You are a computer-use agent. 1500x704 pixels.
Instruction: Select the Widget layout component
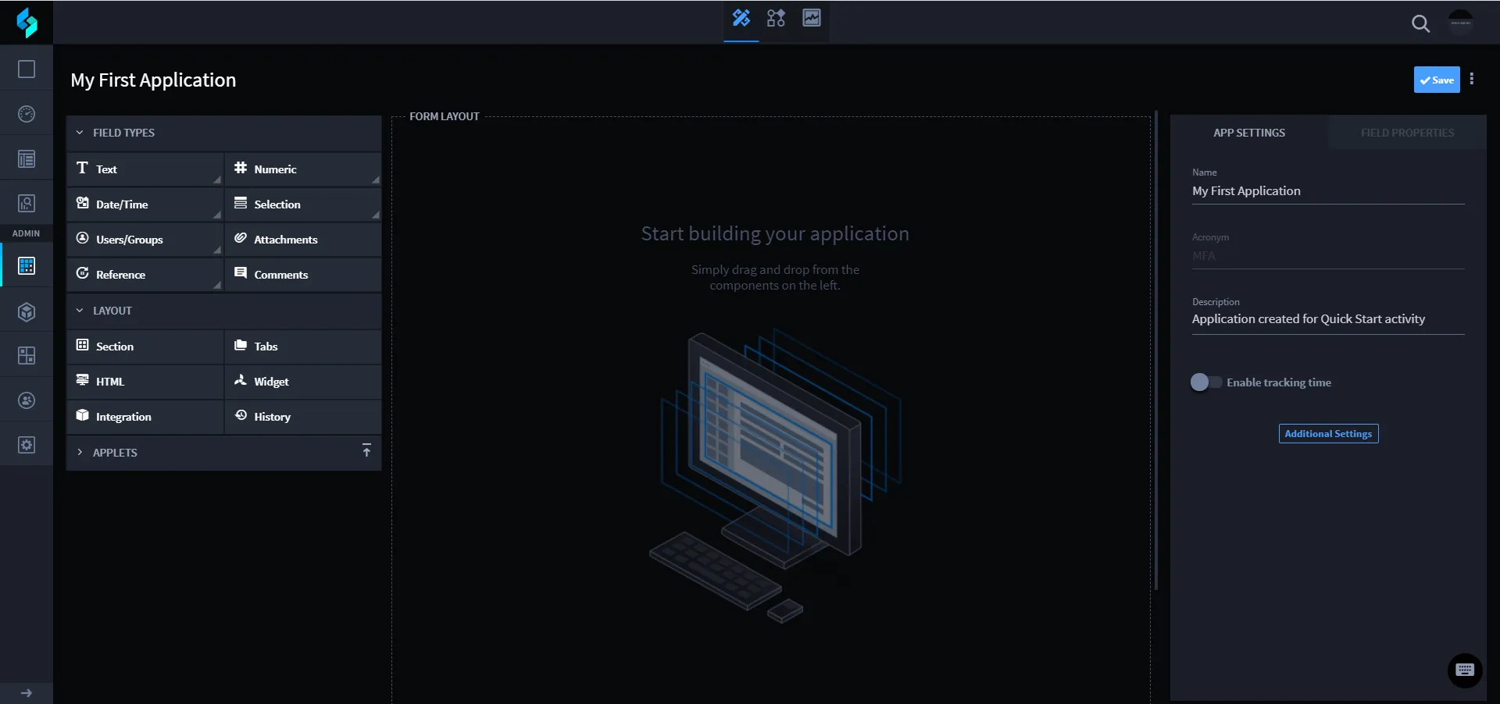[303, 382]
